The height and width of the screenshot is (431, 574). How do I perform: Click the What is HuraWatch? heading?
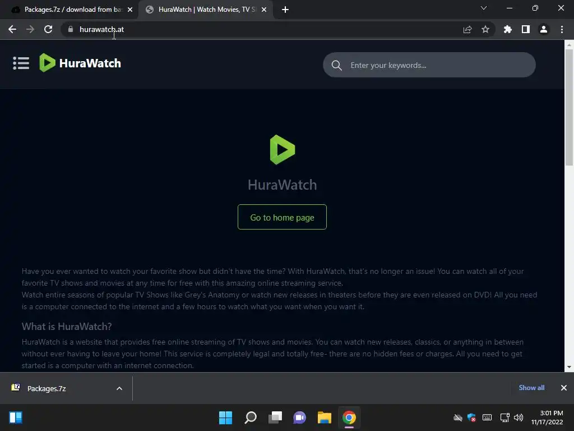[67, 326]
